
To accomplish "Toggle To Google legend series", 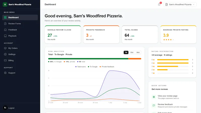I will [x=92, y=67].
